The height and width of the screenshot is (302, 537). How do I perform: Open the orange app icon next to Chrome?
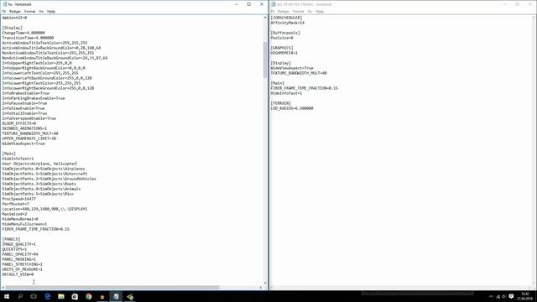pos(102,297)
